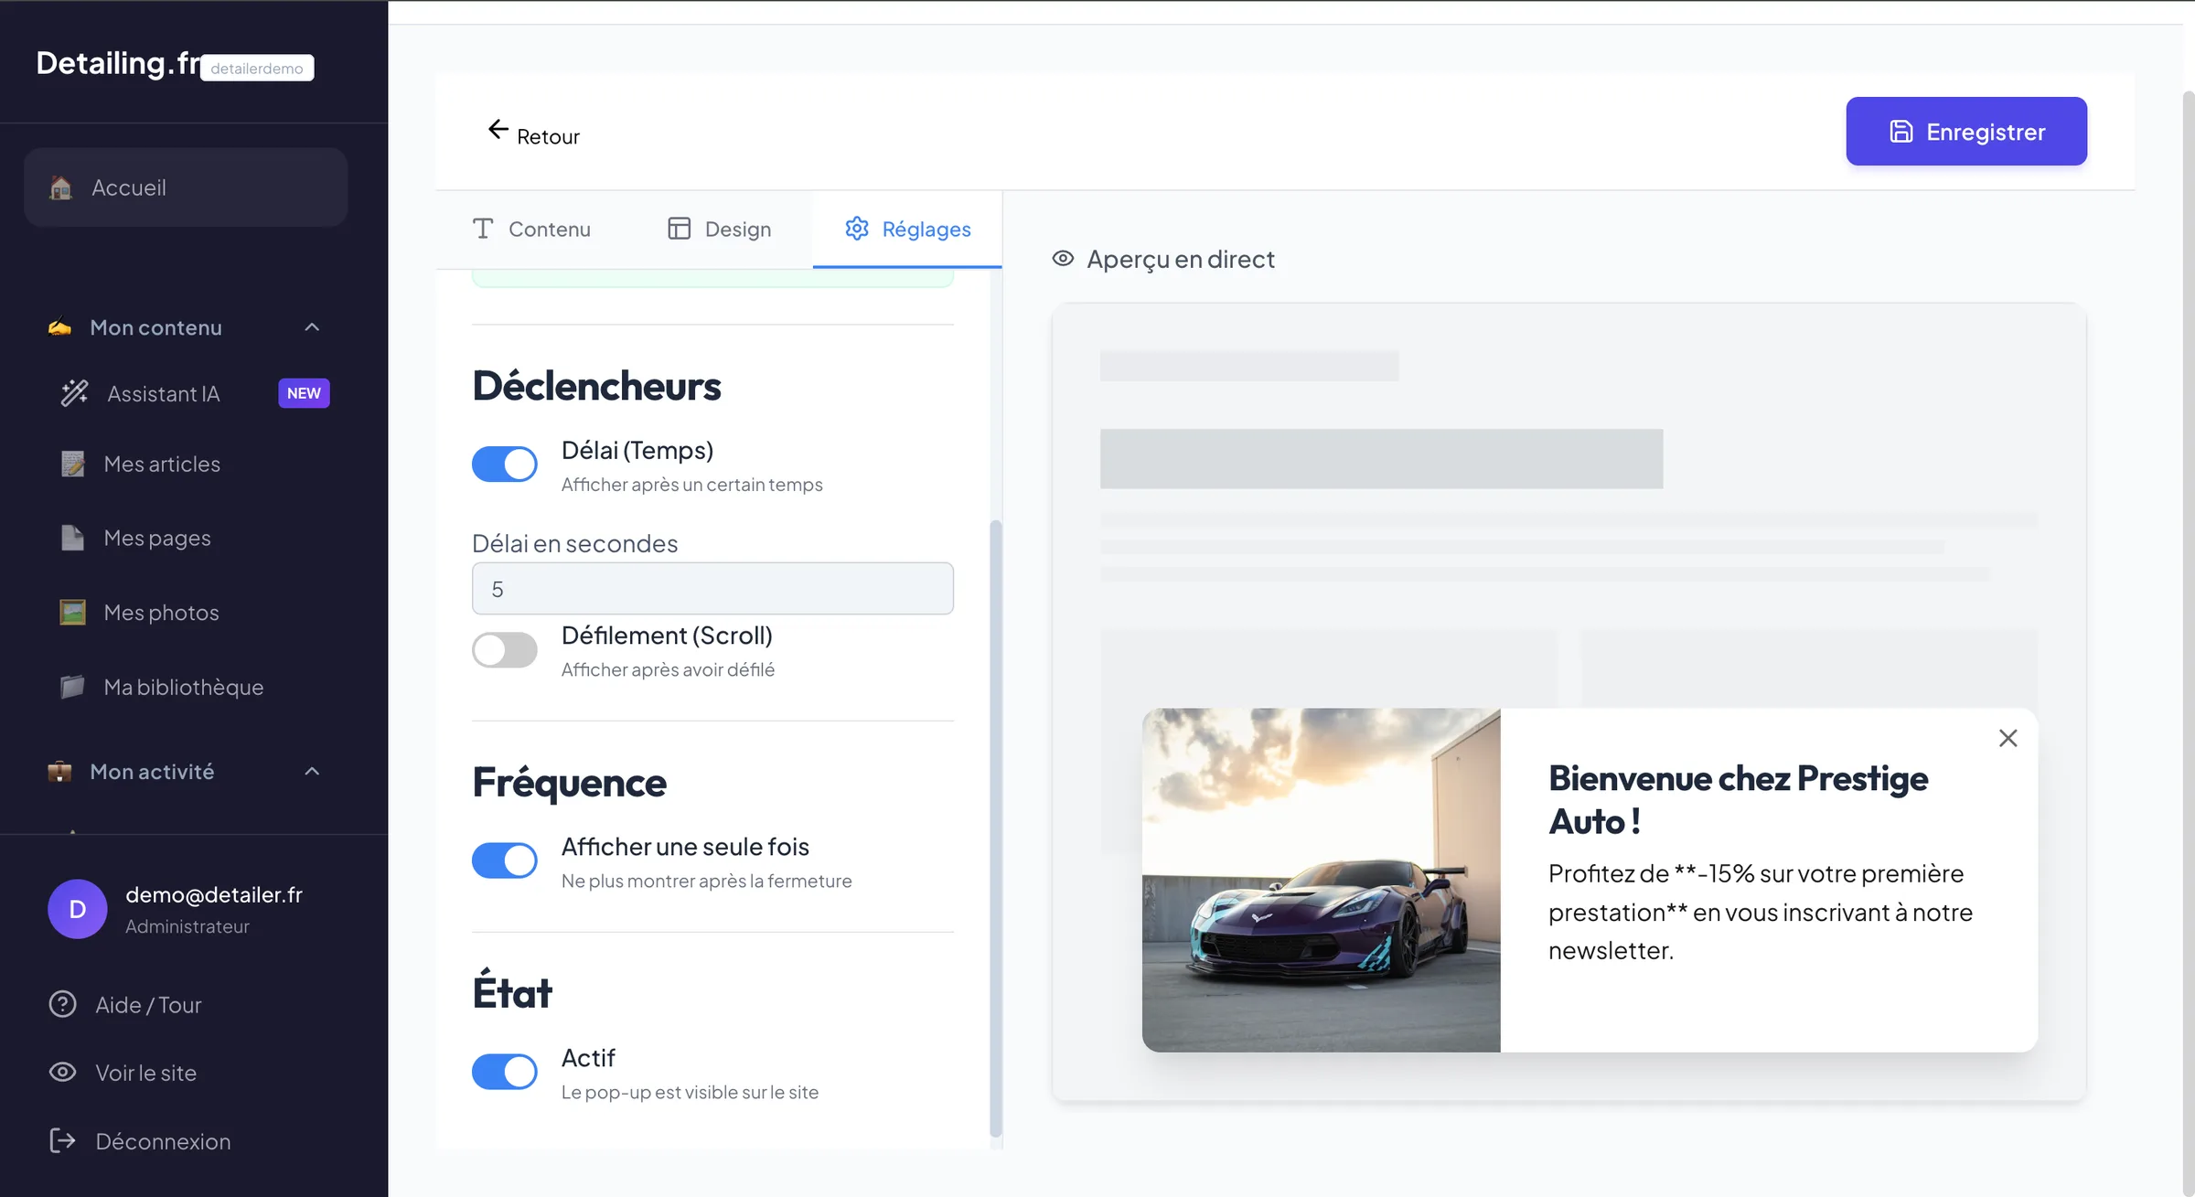Screen dimensions: 2195x1197
Task: Select the Réglages tab
Action: coord(907,229)
